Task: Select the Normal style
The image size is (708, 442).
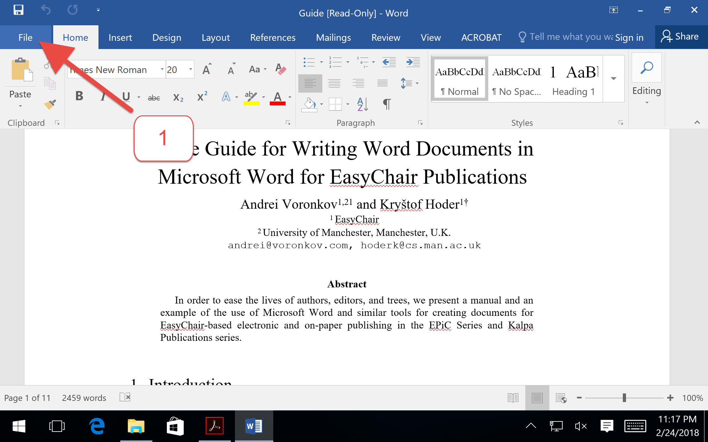Action: click(460, 79)
